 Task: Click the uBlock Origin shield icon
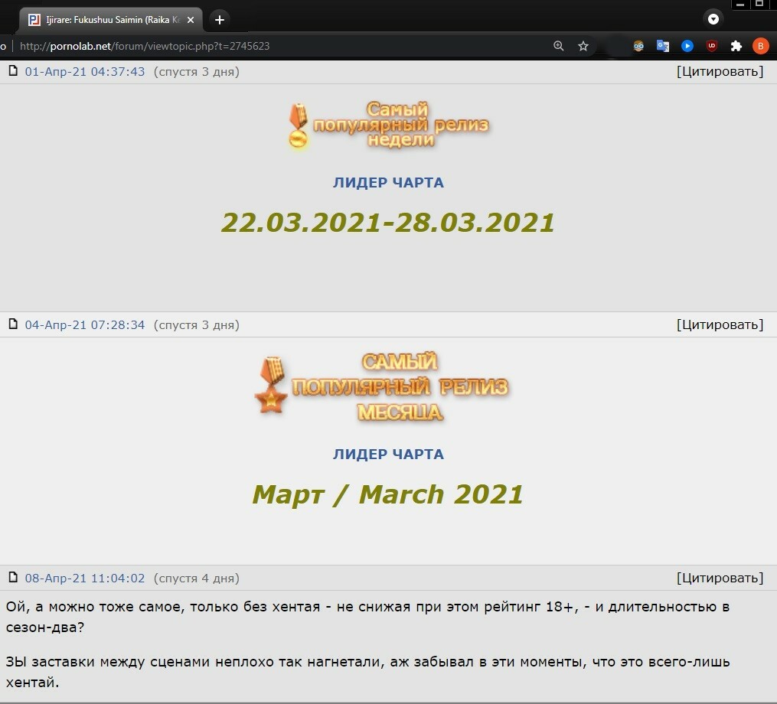[x=712, y=46]
